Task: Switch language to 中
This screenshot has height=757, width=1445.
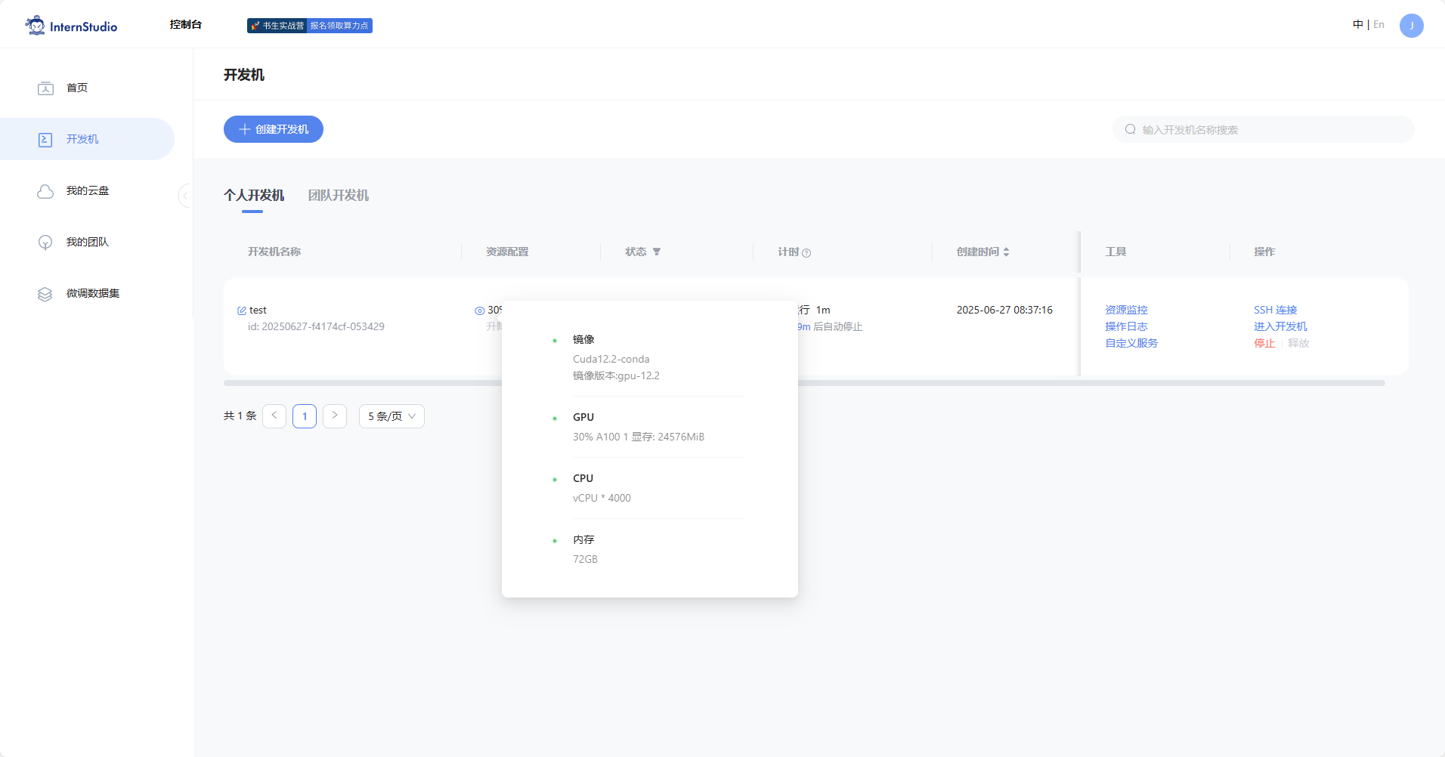Action: (x=1357, y=25)
